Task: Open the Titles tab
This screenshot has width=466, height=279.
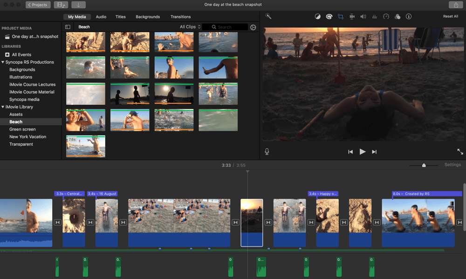Action: (120, 17)
